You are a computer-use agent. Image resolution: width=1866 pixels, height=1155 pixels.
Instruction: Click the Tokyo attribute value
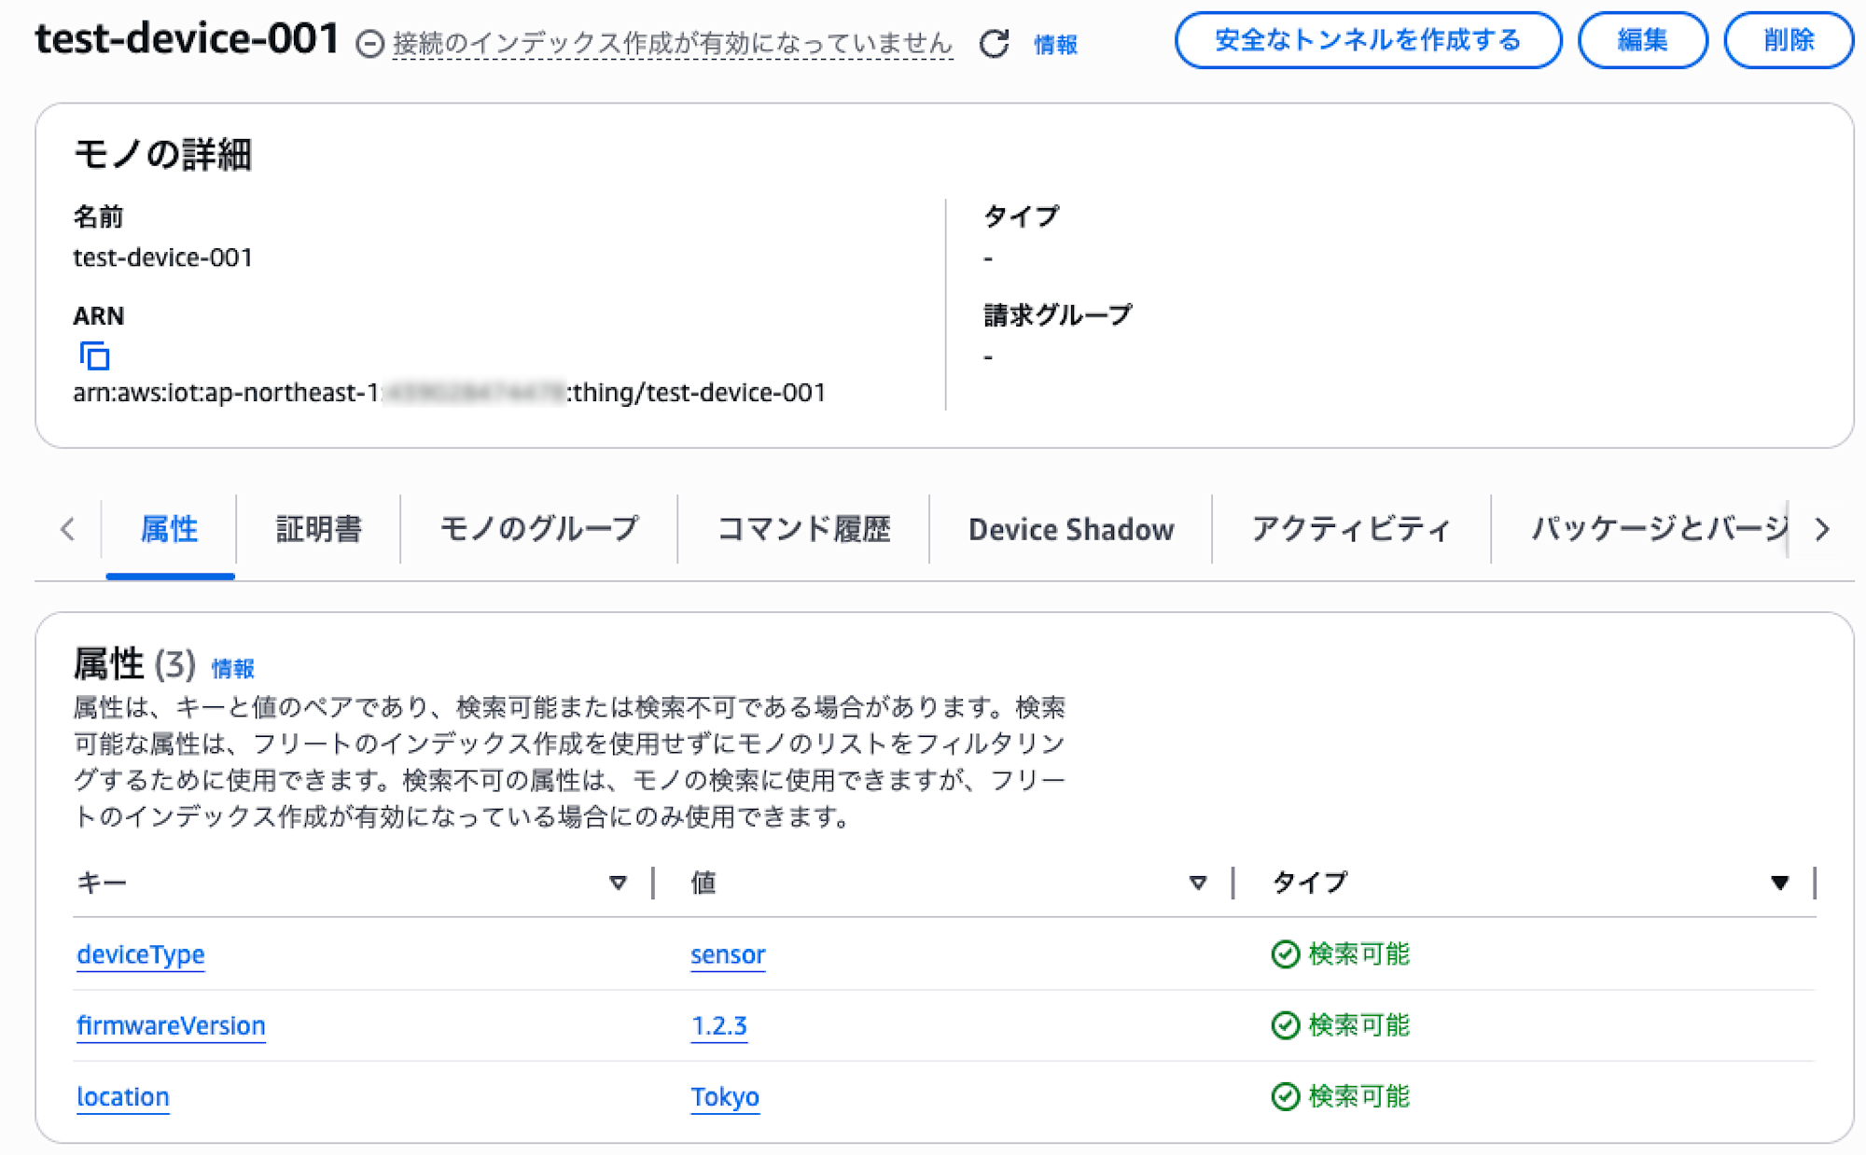coord(724,1096)
